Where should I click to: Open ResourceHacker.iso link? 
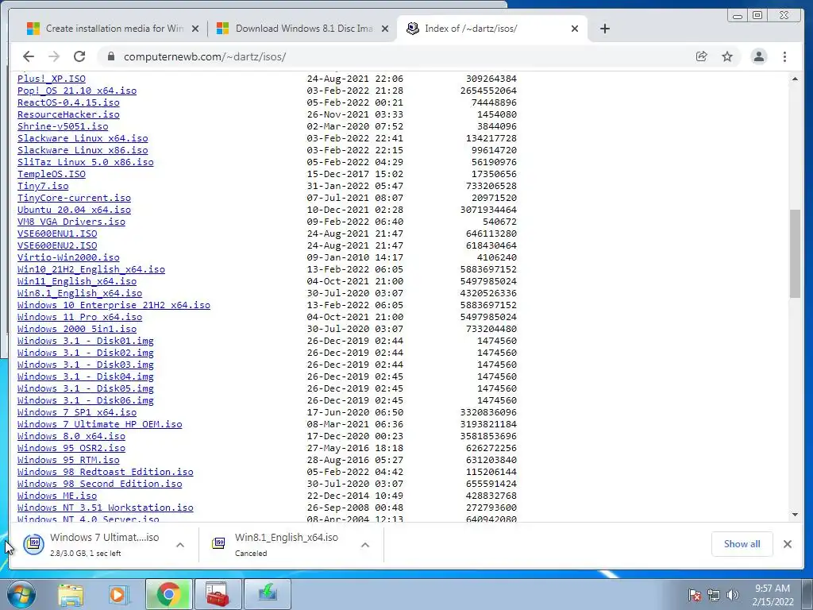click(x=68, y=114)
